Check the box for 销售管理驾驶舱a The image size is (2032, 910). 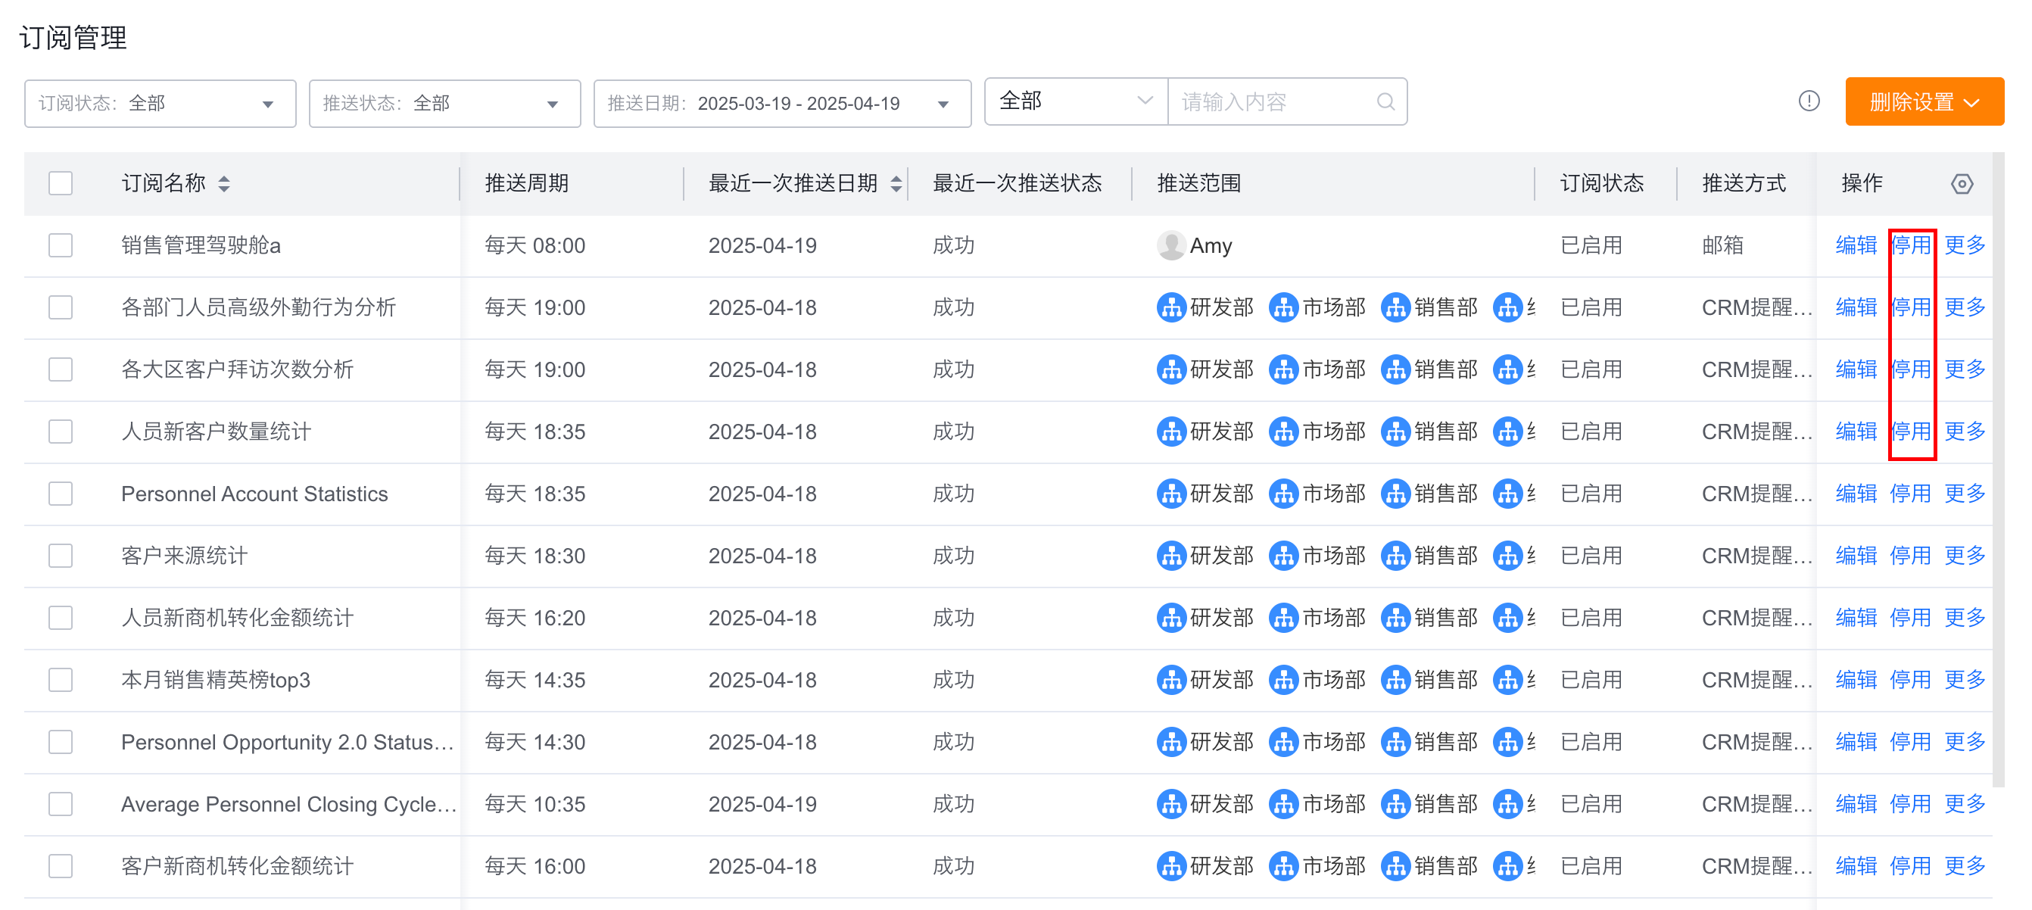[61, 245]
